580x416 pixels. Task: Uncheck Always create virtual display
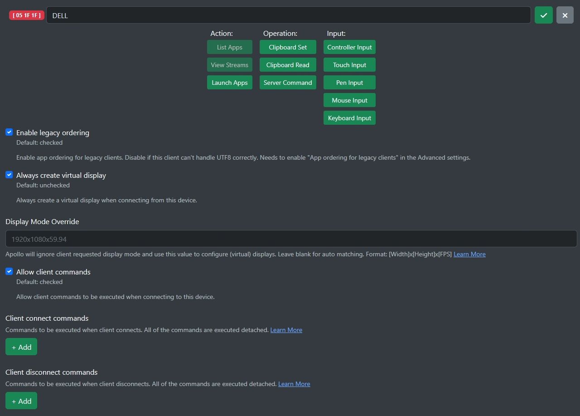9,175
